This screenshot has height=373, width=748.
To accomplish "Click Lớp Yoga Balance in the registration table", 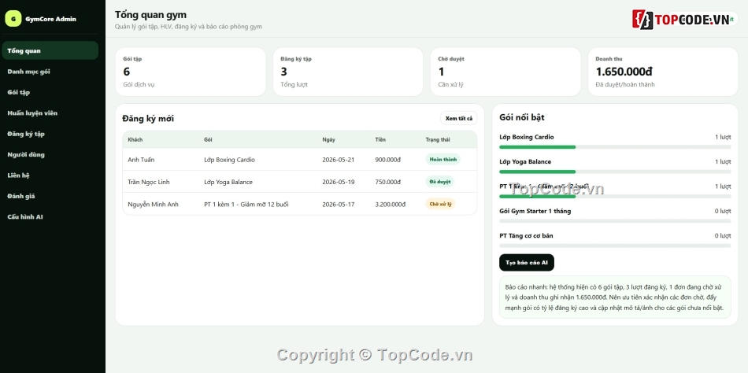I will point(228,182).
